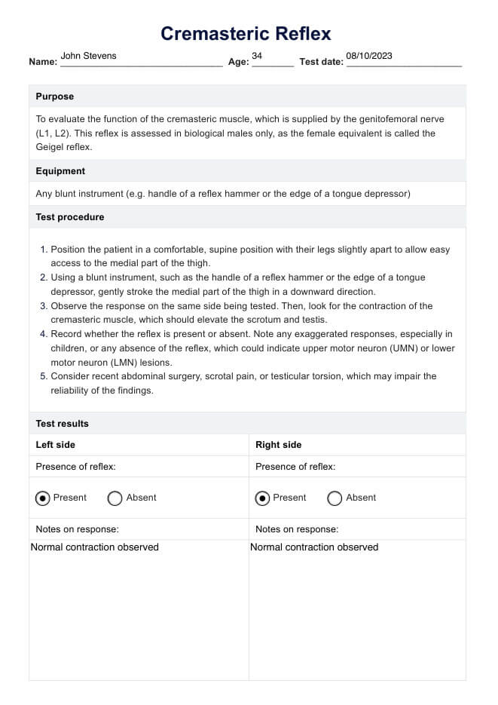This screenshot has width=498, height=705.
Task: Click the Age field showing 34
Action: [272, 60]
